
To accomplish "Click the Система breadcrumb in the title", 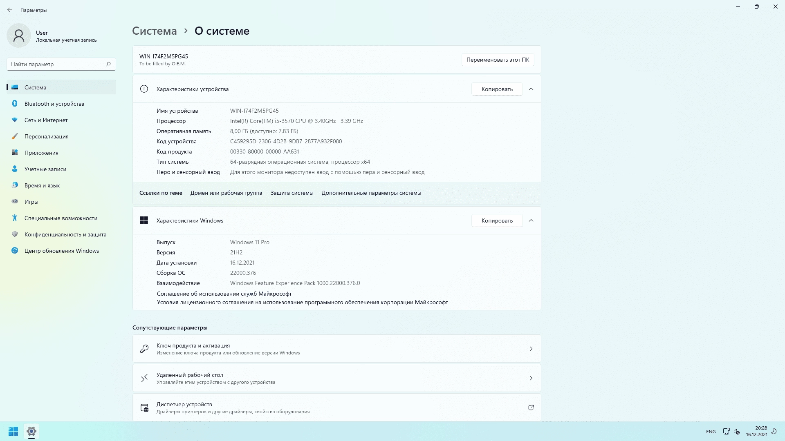I will 155,31.
